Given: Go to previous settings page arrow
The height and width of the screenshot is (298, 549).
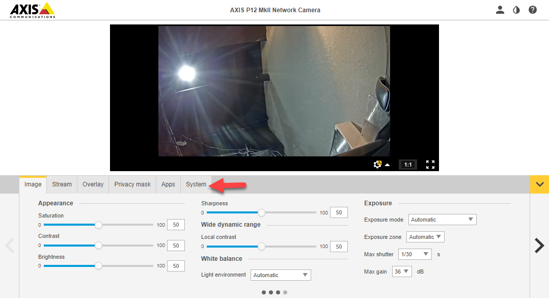Looking at the screenshot, I should [x=10, y=246].
